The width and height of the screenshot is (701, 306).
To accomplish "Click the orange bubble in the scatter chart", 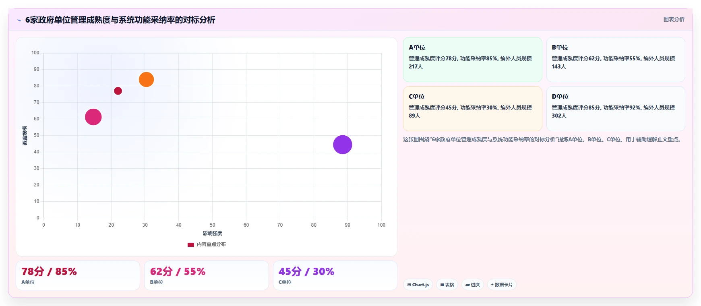I will [x=146, y=79].
